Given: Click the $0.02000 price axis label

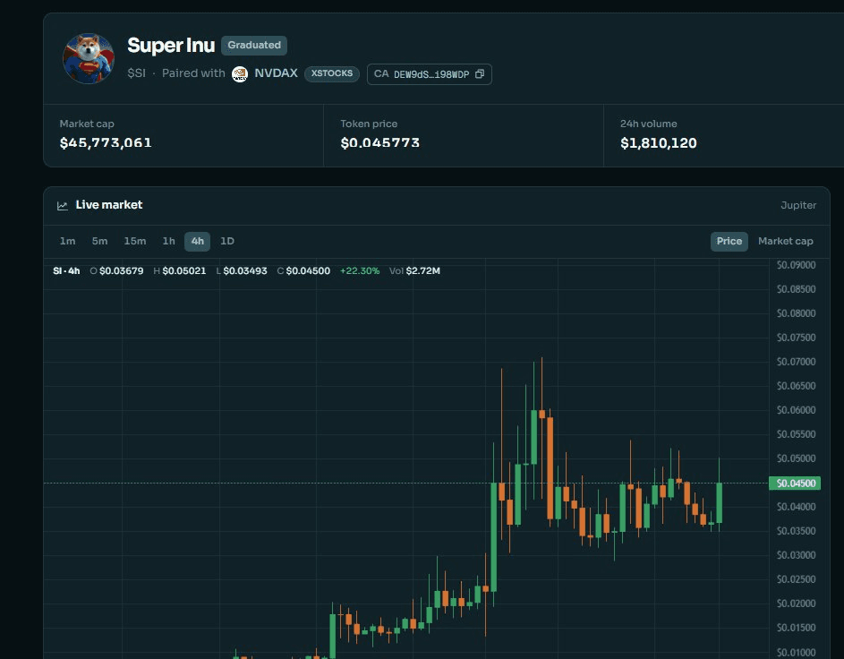Looking at the screenshot, I should (x=796, y=603).
